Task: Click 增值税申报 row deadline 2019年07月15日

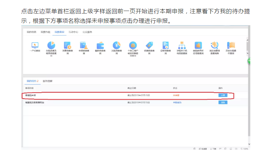Action: [x=138, y=95]
